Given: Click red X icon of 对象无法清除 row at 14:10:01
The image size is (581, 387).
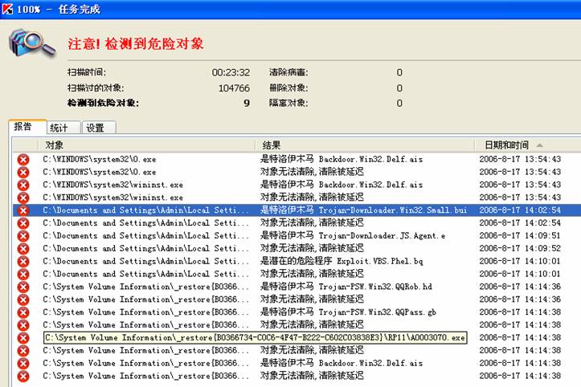Looking at the screenshot, I should click(23, 274).
